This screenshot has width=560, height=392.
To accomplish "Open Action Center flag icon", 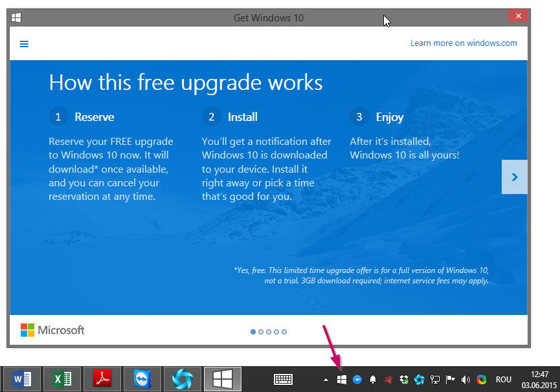I will (451, 380).
